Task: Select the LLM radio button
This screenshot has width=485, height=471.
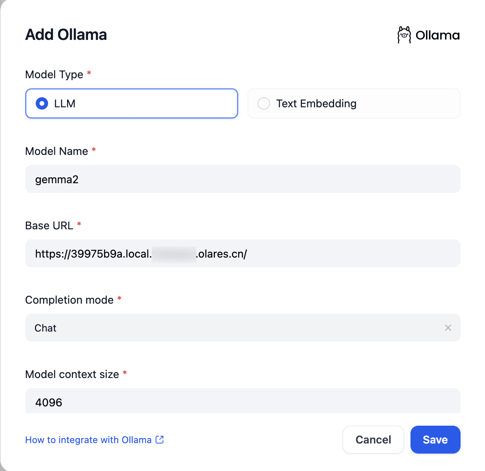Action: (42, 103)
